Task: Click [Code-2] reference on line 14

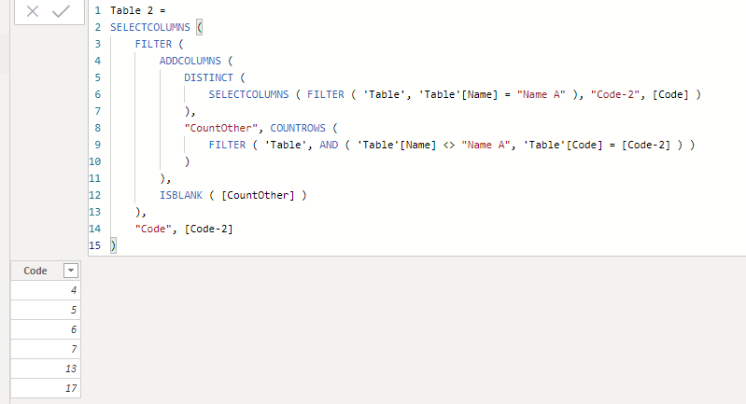Action: pyautogui.click(x=209, y=230)
